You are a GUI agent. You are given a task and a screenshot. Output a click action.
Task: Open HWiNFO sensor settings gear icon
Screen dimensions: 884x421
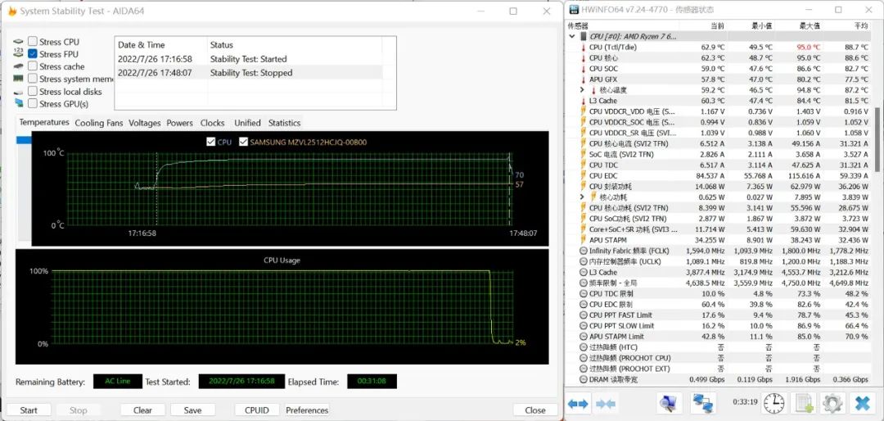click(x=832, y=403)
